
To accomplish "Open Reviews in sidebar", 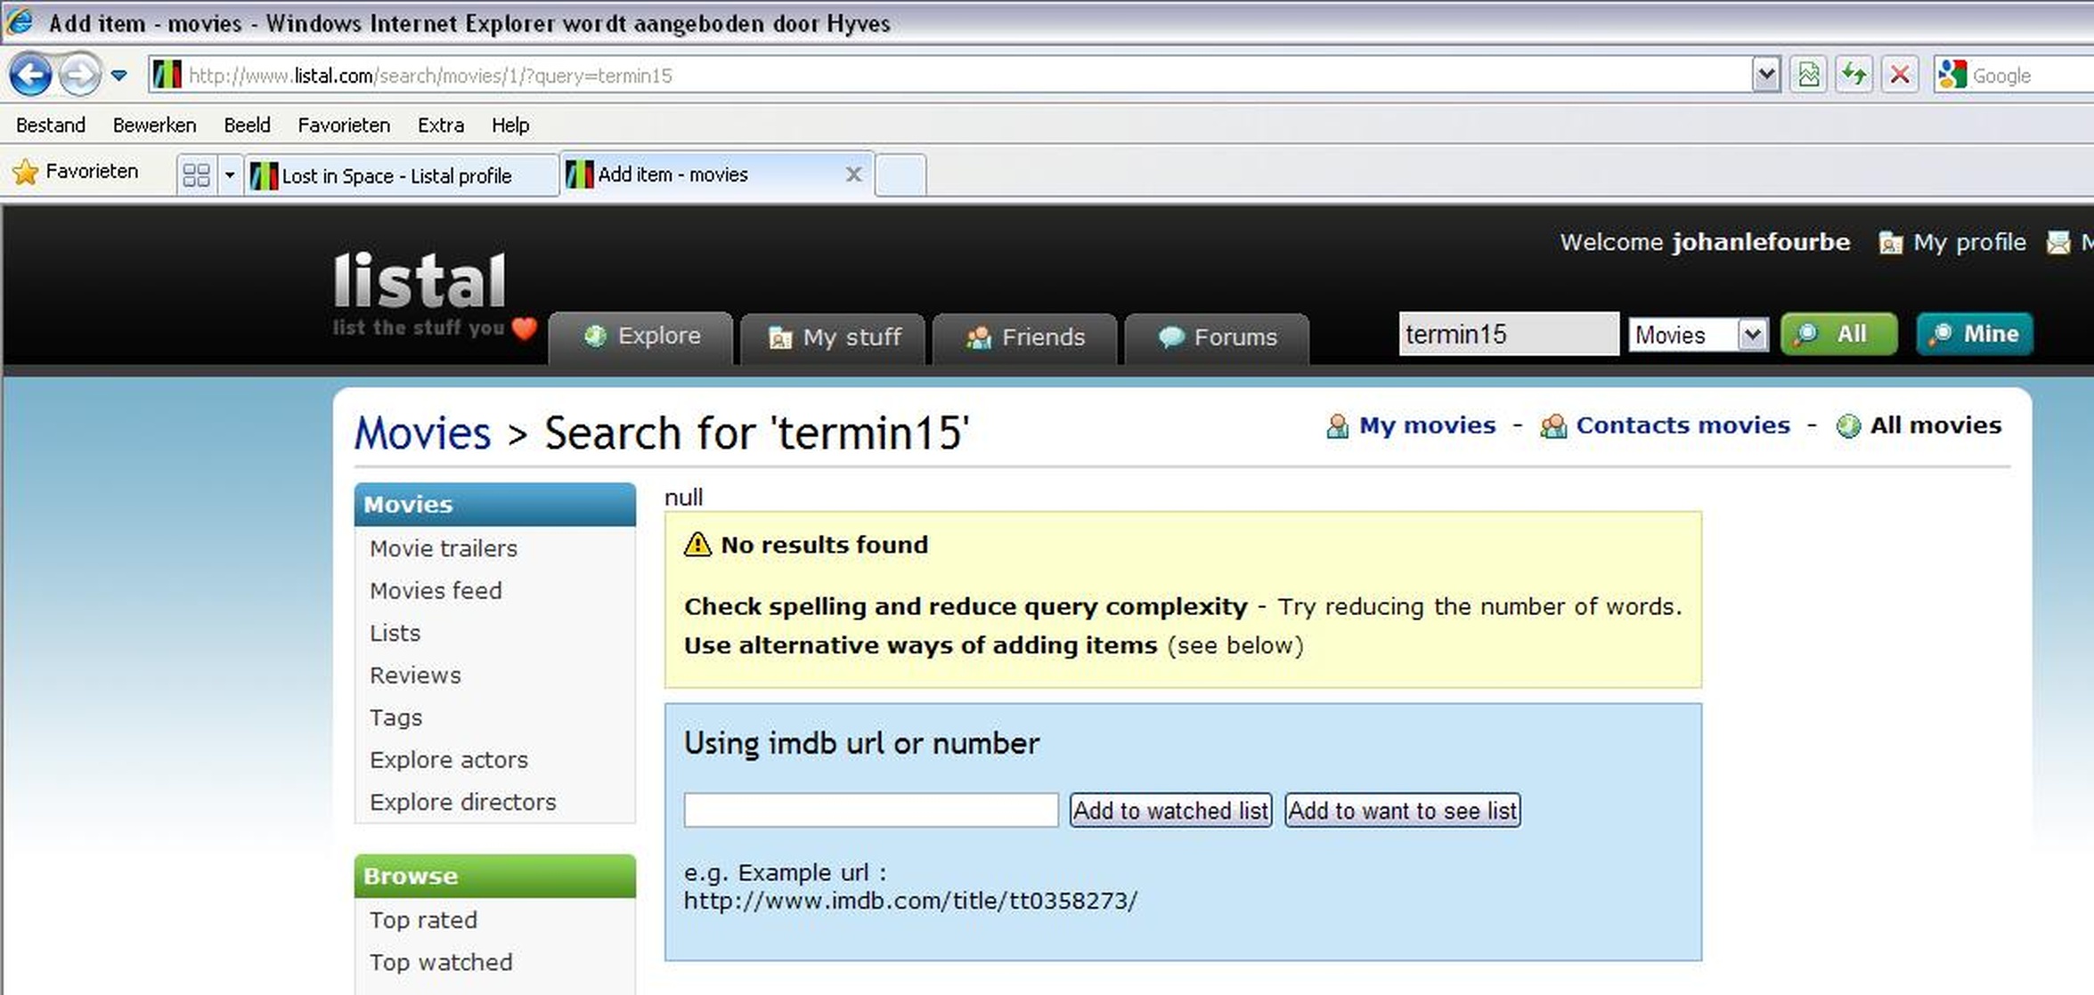I will pos(415,675).
